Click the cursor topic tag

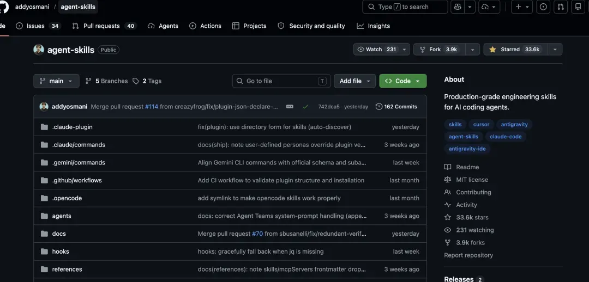click(481, 125)
